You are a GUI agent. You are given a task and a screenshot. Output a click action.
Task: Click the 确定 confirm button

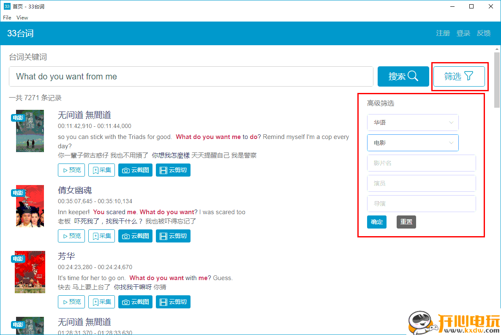(376, 222)
